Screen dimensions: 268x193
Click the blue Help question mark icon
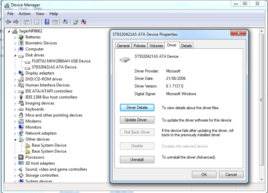point(47,22)
